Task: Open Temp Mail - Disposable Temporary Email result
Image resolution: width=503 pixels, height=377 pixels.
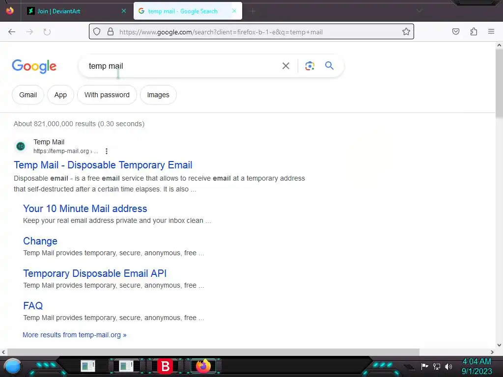Action: point(103,165)
